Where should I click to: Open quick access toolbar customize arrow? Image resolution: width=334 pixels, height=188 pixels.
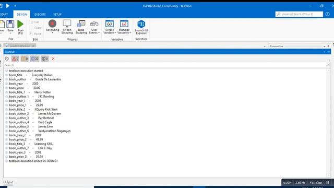point(15,6)
